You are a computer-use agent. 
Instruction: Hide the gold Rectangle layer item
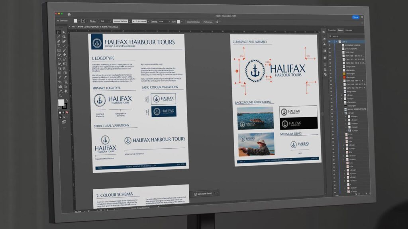(x=330, y=74)
